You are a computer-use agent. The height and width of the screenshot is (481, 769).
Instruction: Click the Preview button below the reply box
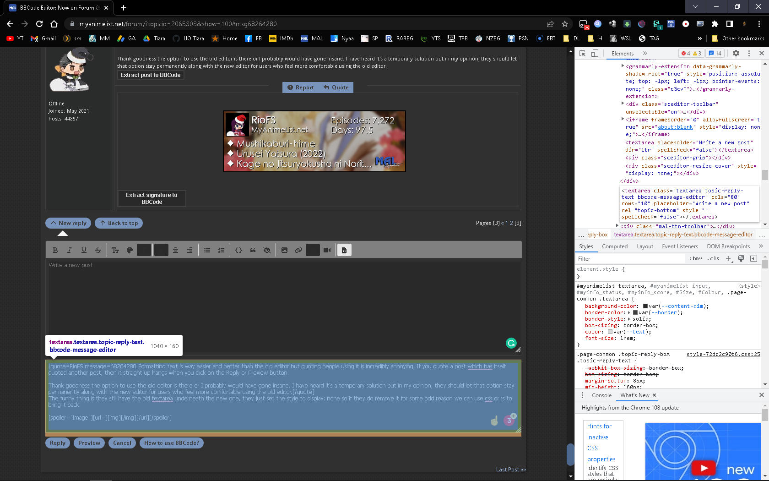coord(89,443)
